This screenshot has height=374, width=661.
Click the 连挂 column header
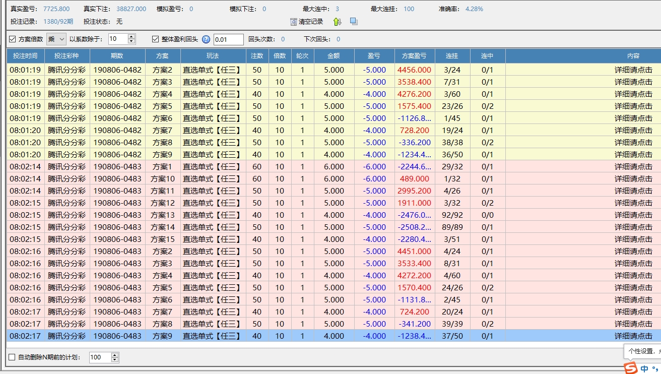[x=452, y=56]
